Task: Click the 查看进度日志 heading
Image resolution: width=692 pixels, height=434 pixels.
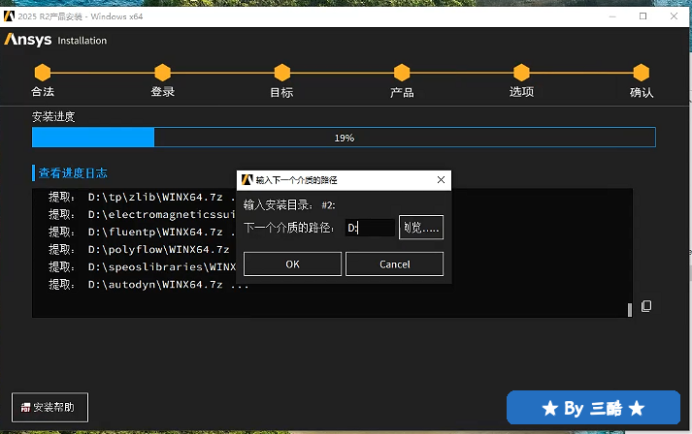Action: coord(73,172)
